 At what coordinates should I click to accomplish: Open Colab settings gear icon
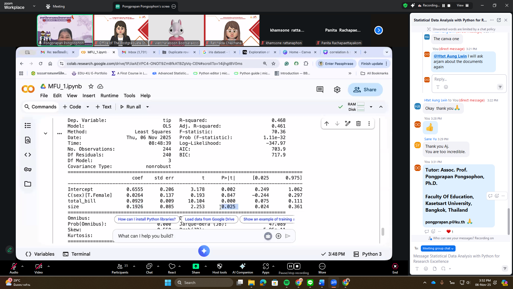tap(337, 90)
